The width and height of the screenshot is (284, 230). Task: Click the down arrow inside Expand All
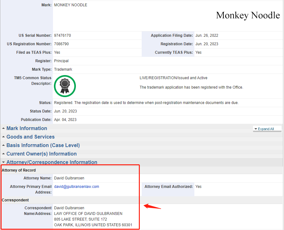[256, 129]
